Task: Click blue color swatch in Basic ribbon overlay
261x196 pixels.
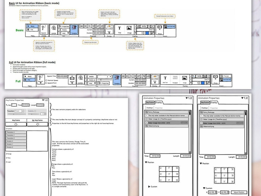Action: pyautogui.click(x=147, y=33)
